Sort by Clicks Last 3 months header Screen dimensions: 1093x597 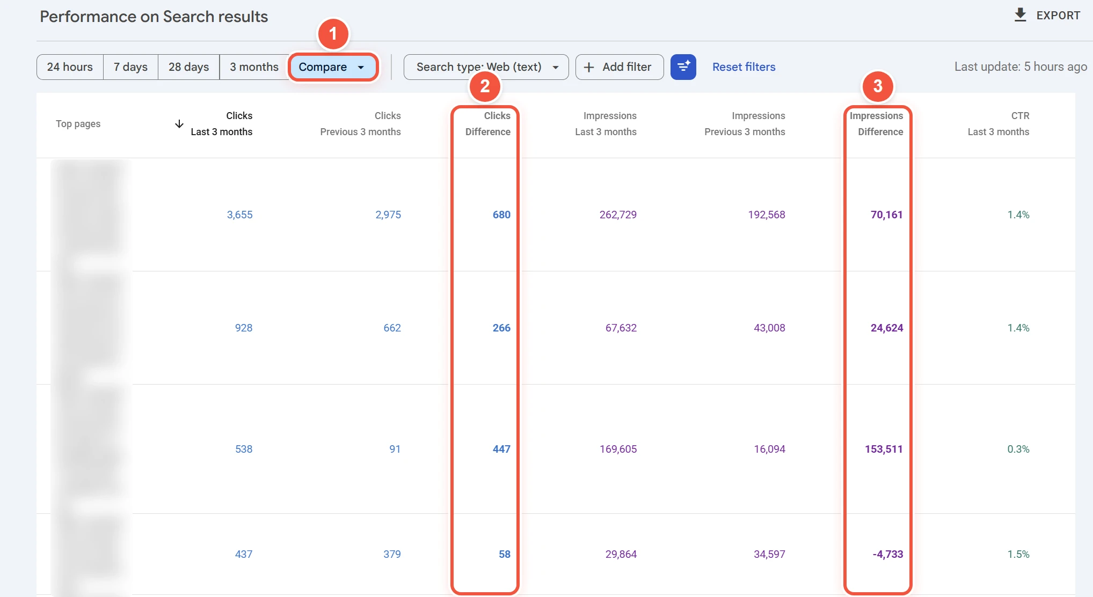[x=222, y=124]
